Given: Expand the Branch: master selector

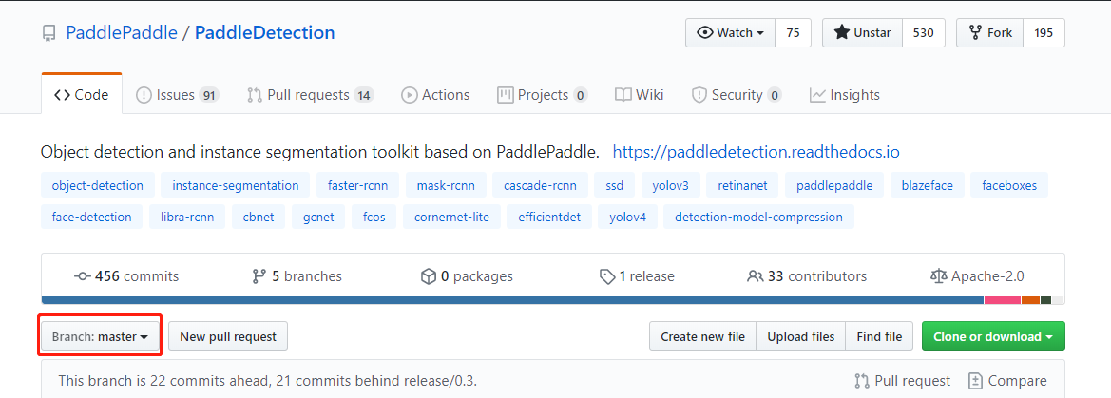Looking at the screenshot, I should click(x=100, y=336).
